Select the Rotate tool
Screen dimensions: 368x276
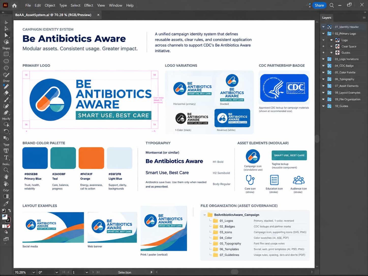[x=6, y=131]
